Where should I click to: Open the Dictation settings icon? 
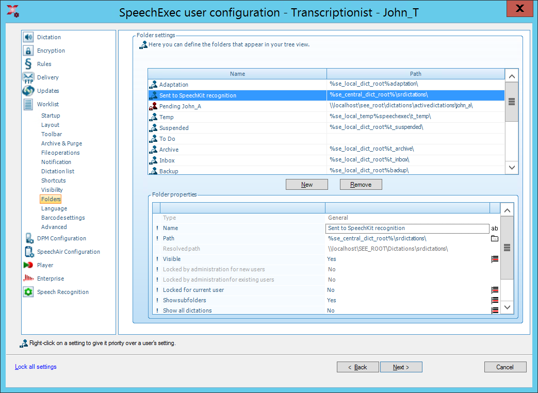(28, 37)
